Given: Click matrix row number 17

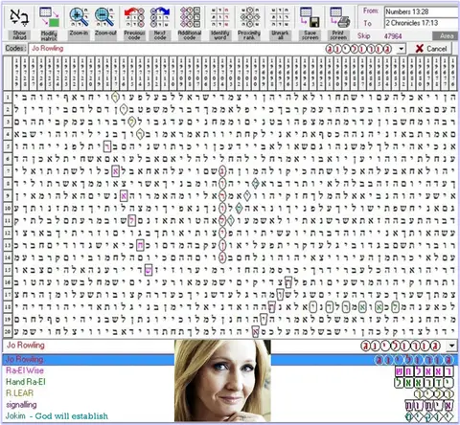Looking at the screenshot, I should pos(8,295).
